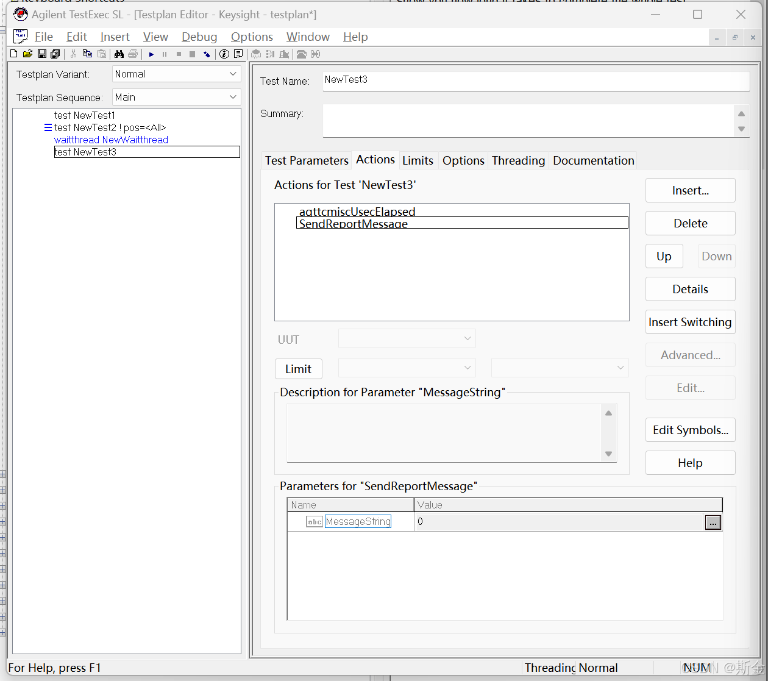Click the Paste clipboard toolbar icon
This screenshot has width=768, height=681.
[101, 54]
